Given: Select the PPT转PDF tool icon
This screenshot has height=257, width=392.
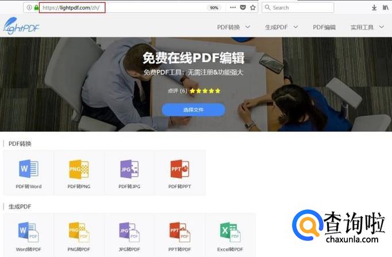Looking at the screenshot, I should pos(180,231).
